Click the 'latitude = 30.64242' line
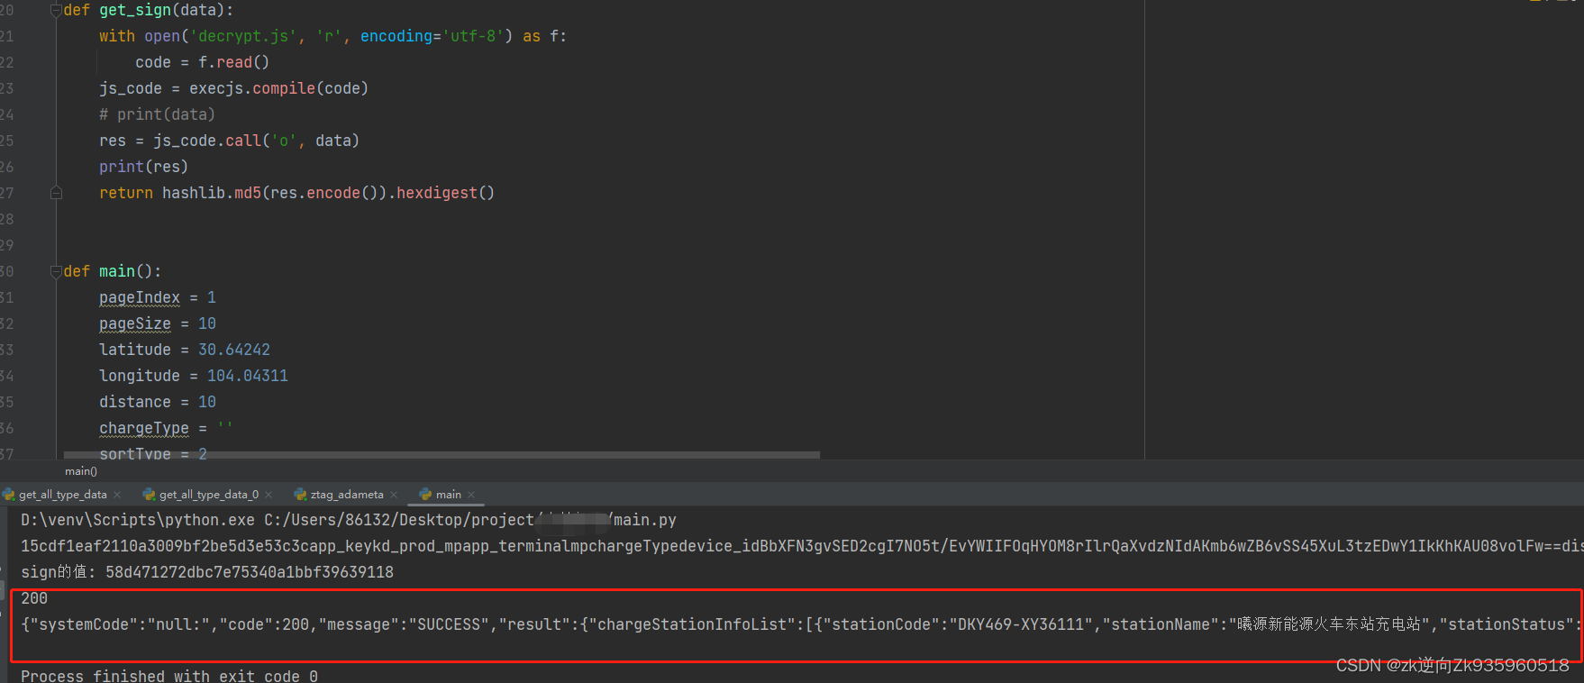Viewport: 1584px width, 683px height. tap(184, 350)
